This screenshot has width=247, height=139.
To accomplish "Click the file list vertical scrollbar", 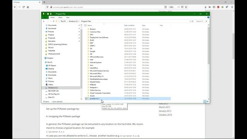I will 208,46.
